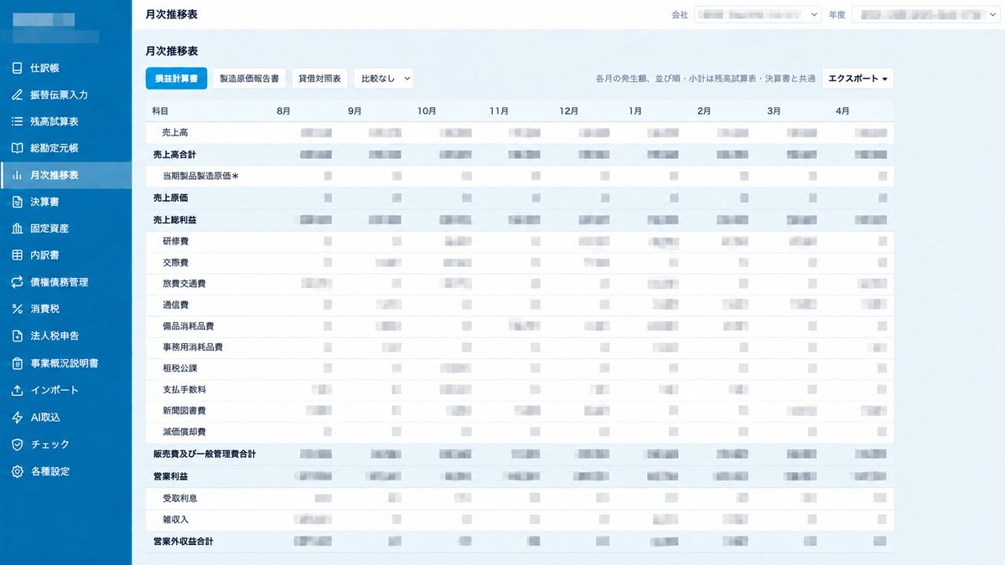Click the 法人税申告 file icon
Viewport: 1005px width, 565px height.
18,336
